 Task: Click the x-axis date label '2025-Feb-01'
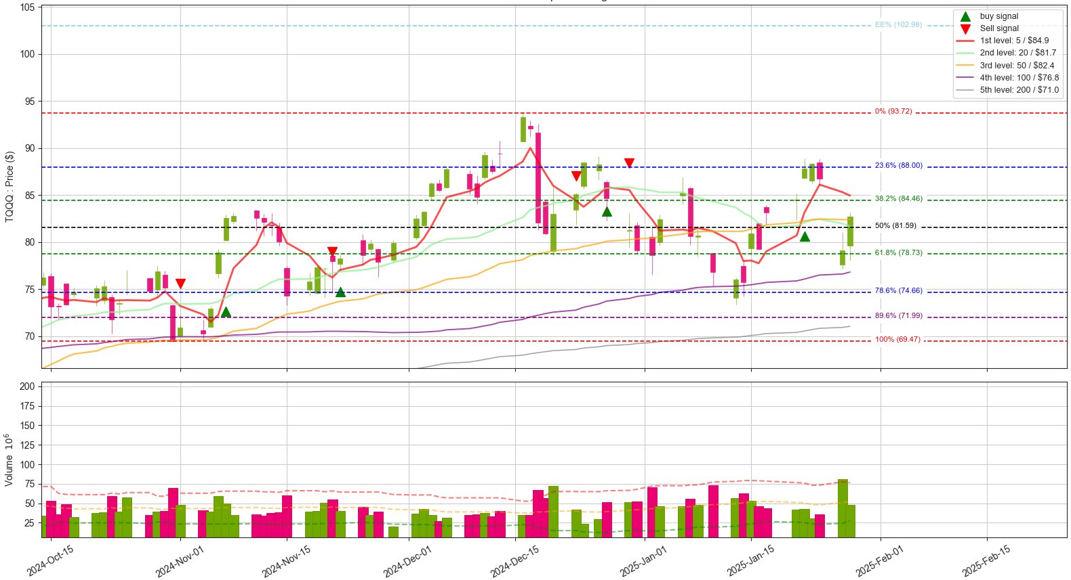click(x=880, y=561)
